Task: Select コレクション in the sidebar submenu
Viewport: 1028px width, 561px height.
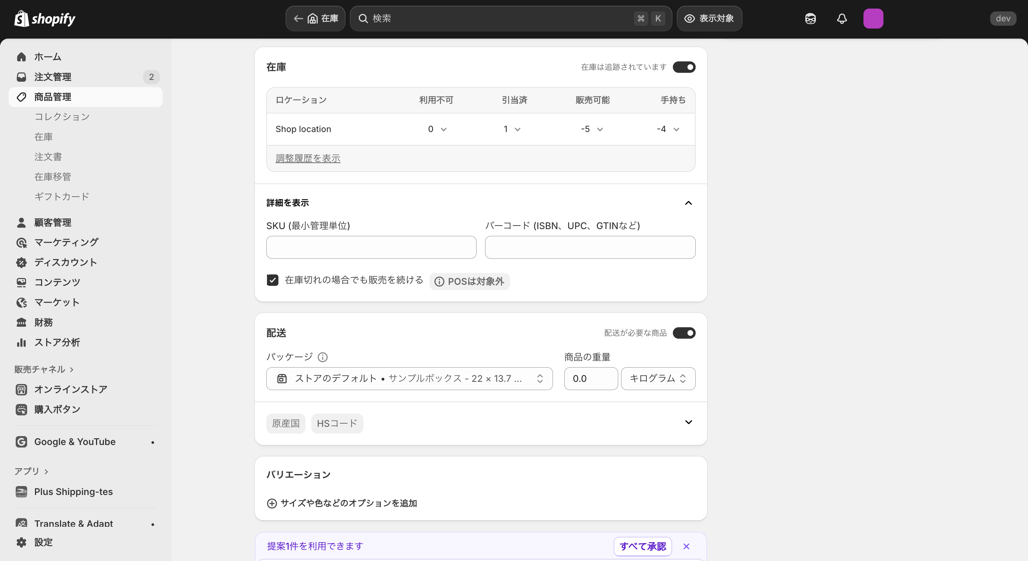Action: coord(62,117)
